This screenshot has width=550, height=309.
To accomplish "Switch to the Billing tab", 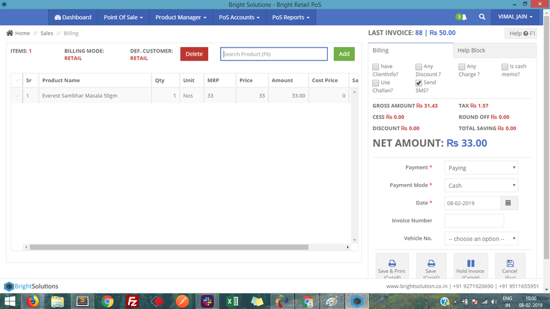I will (410, 51).
